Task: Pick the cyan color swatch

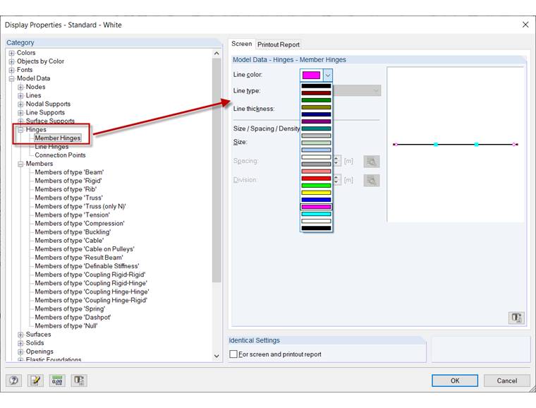Action: (x=316, y=214)
